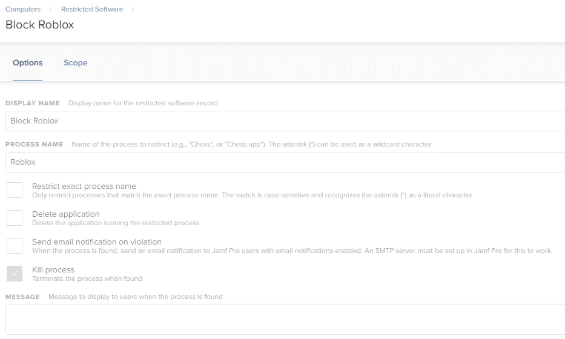Click 'Delete the application running the restricted process'

pyautogui.click(x=115, y=223)
